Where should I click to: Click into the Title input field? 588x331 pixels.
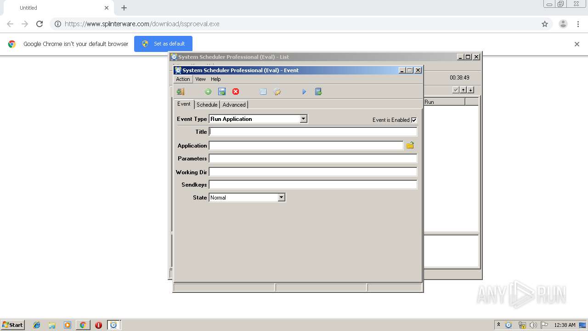pyautogui.click(x=313, y=131)
